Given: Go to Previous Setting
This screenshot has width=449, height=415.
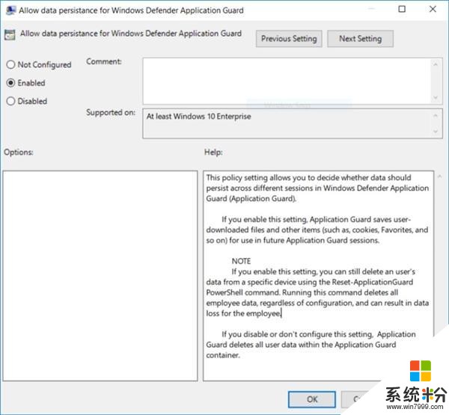Looking at the screenshot, I should pyautogui.click(x=289, y=39).
